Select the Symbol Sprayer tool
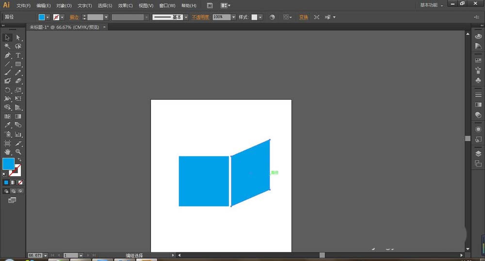The height and width of the screenshot is (261, 485). [x=7, y=134]
